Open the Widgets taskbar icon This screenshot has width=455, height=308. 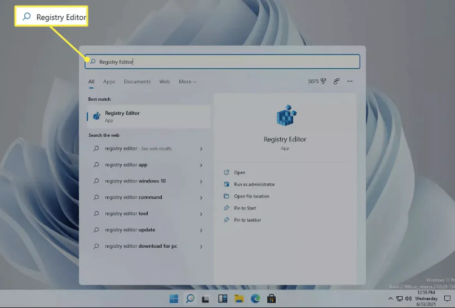pos(223,298)
